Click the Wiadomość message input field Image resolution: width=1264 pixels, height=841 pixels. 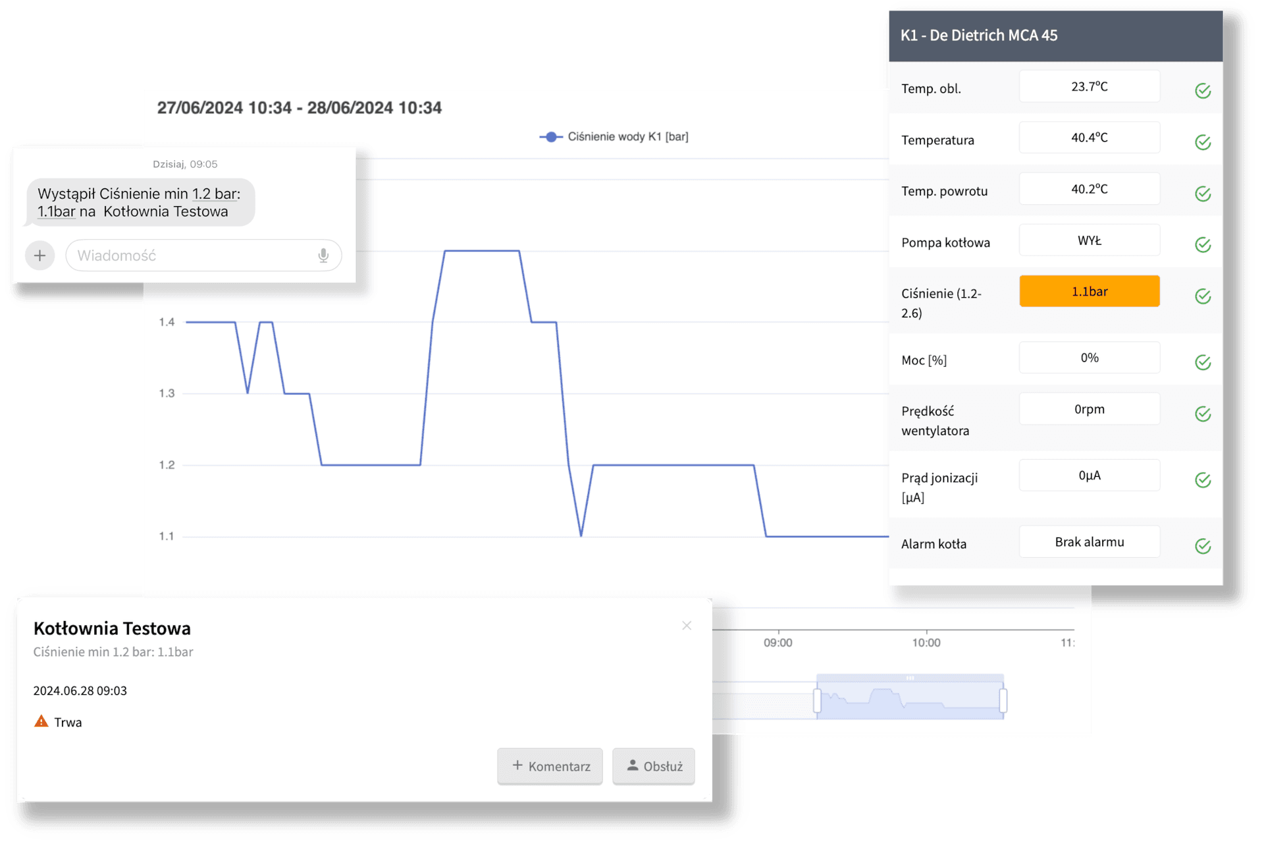pos(191,256)
